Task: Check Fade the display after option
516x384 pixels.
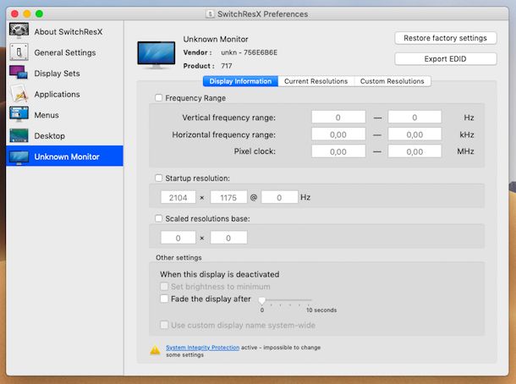Action: (164, 299)
